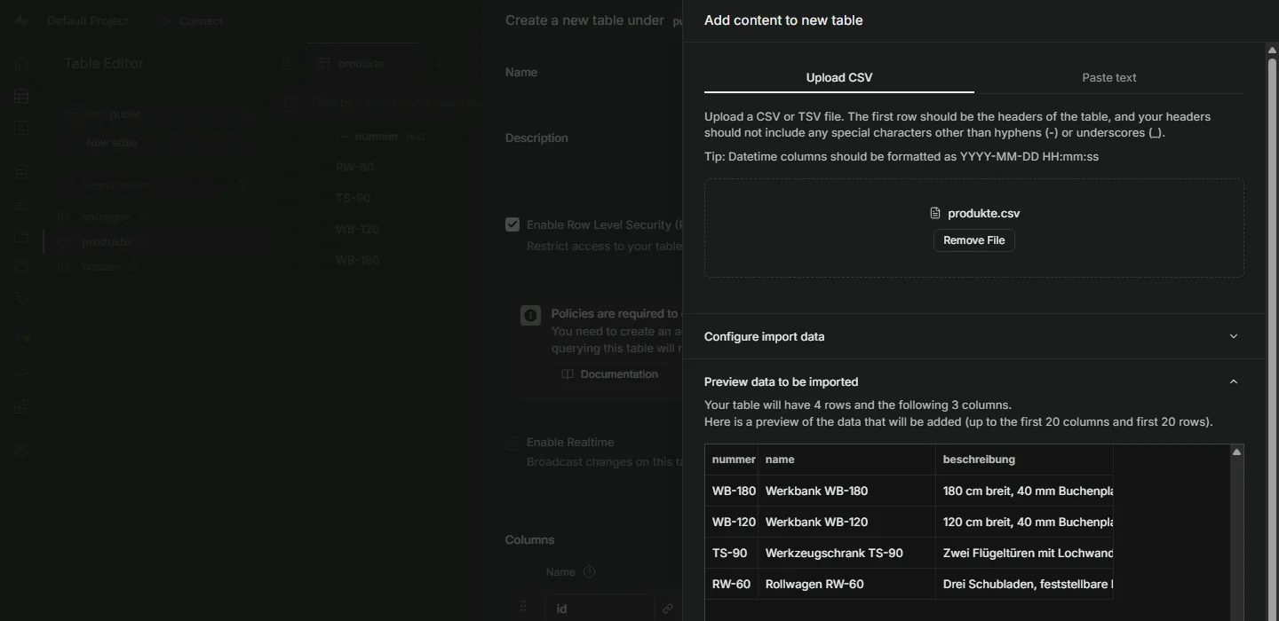The height and width of the screenshot is (621, 1279).
Task: Click the link icon beside the id column
Action: coord(667,609)
